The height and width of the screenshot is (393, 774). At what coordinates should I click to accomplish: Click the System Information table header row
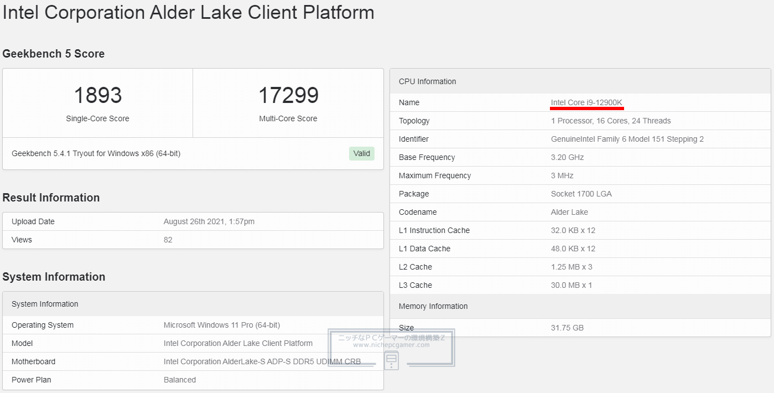coord(193,304)
